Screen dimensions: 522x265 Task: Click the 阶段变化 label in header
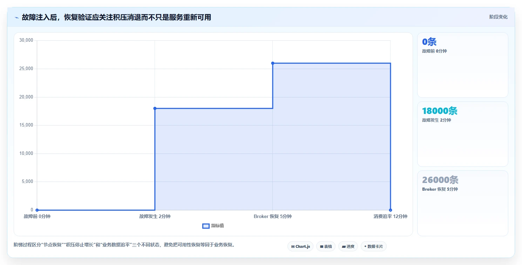tap(498, 17)
